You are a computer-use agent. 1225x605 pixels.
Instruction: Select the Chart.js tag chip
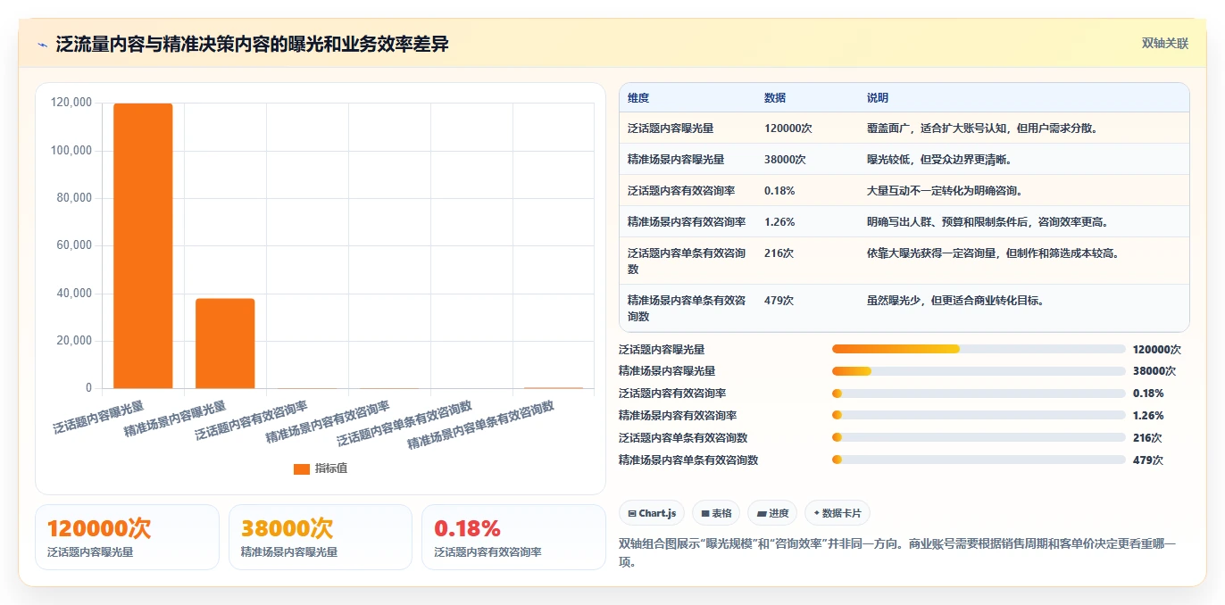pos(652,513)
